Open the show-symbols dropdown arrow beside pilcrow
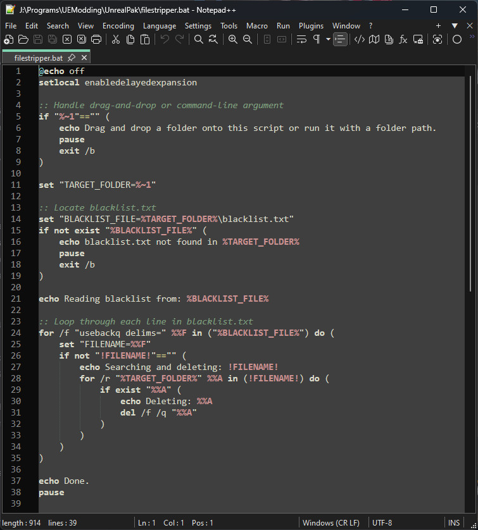This screenshot has height=530, width=478. click(x=328, y=39)
